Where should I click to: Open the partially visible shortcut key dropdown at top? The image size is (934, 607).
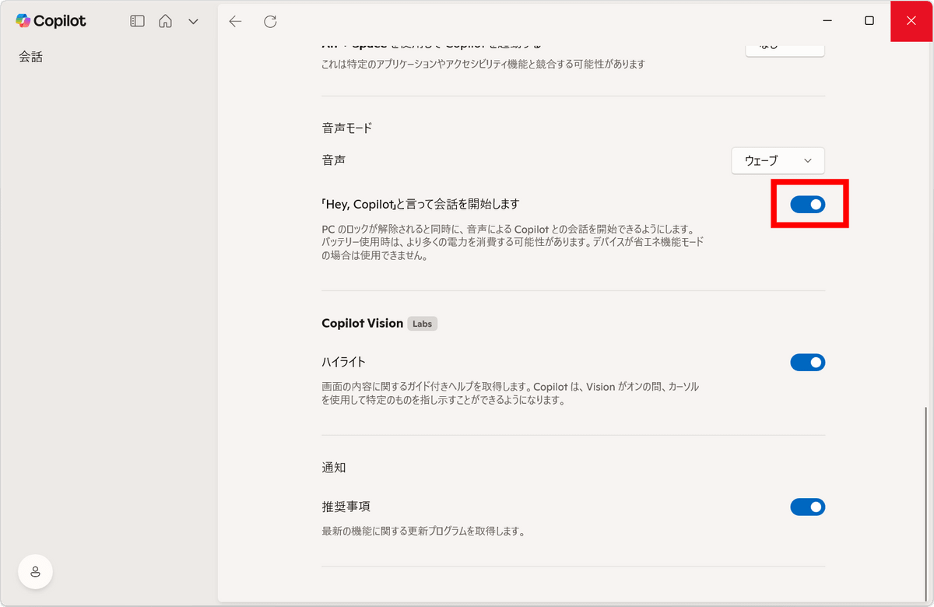pos(785,47)
